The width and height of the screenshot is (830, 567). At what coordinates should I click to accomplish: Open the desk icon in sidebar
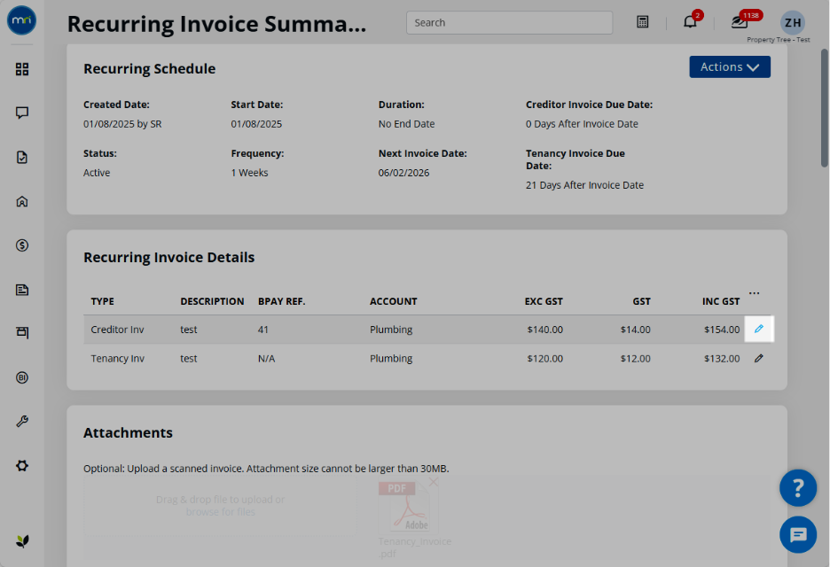coord(21,333)
